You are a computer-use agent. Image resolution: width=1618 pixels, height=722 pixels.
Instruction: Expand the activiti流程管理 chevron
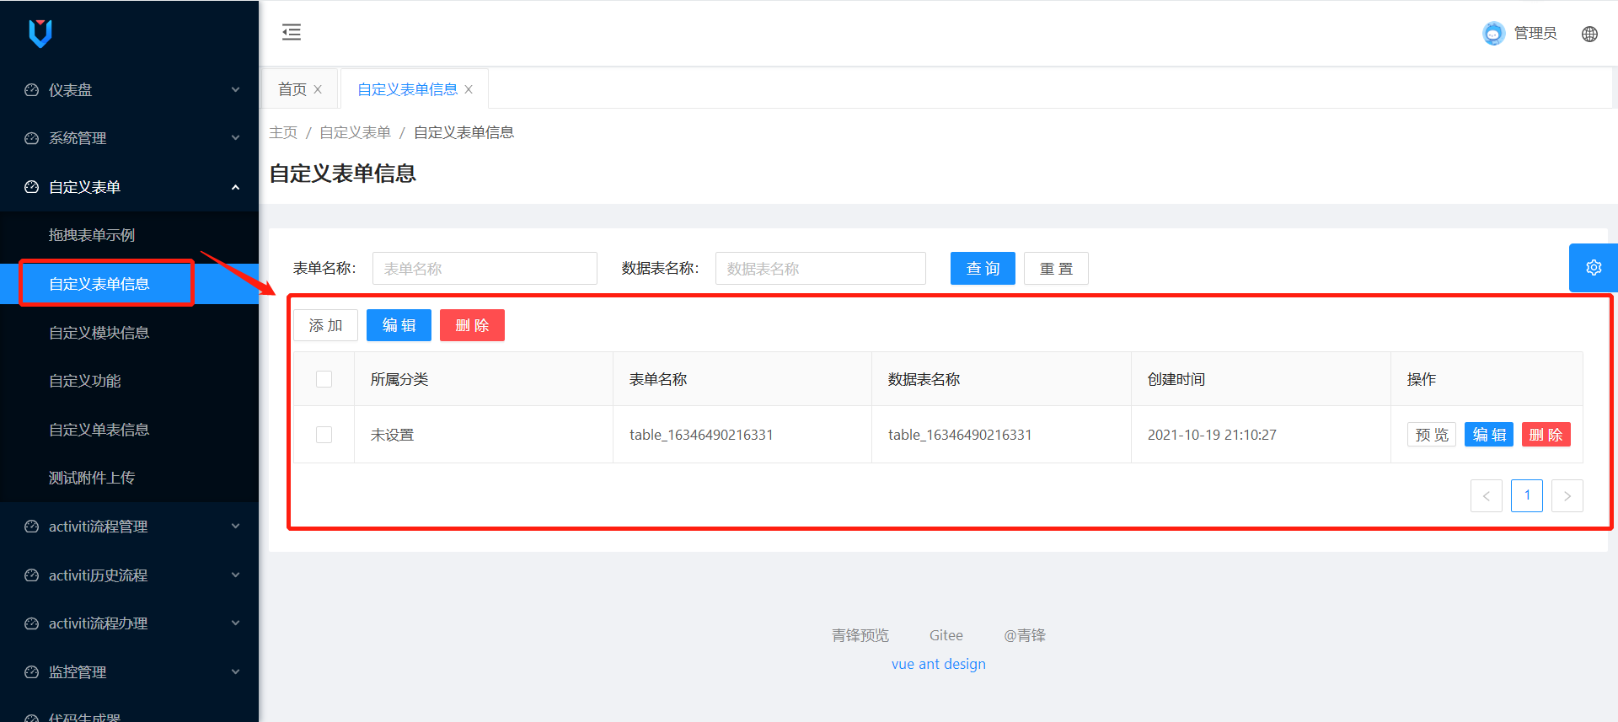236,527
